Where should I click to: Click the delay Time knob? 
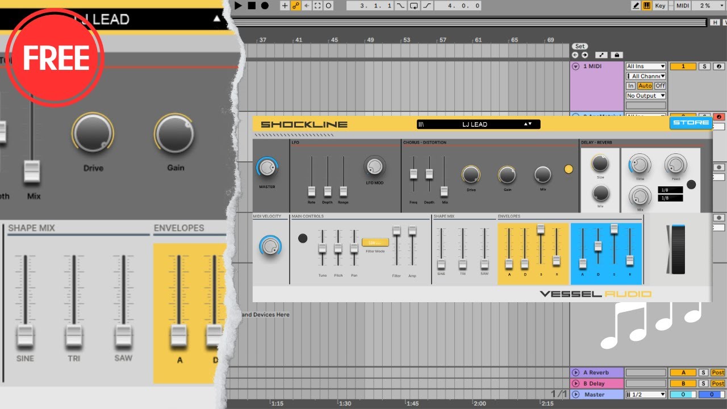pyautogui.click(x=640, y=165)
